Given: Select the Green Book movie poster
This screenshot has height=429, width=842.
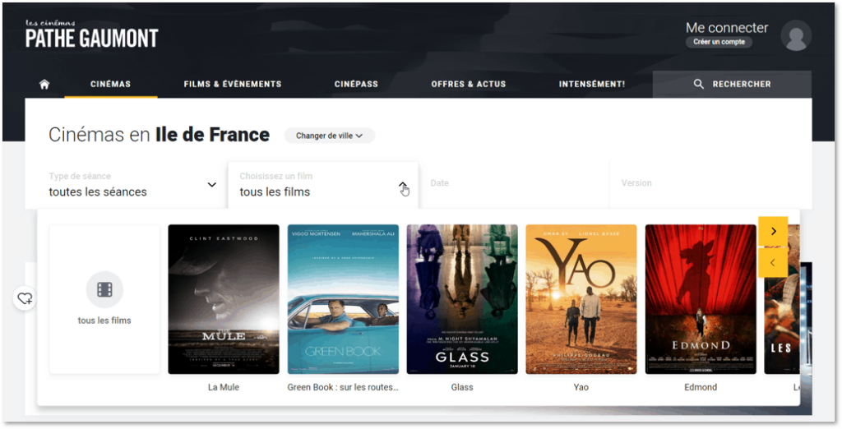Looking at the screenshot, I should [x=343, y=299].
